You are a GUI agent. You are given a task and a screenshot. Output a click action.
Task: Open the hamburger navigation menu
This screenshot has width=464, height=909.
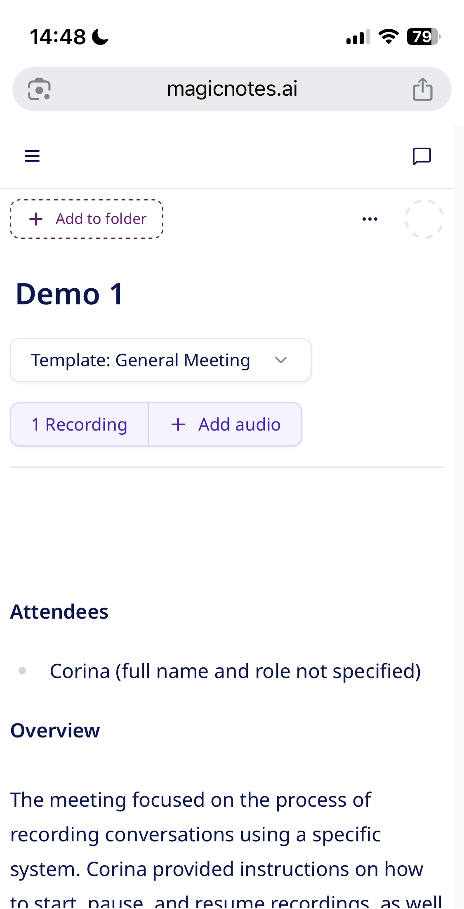coord(32,156)
